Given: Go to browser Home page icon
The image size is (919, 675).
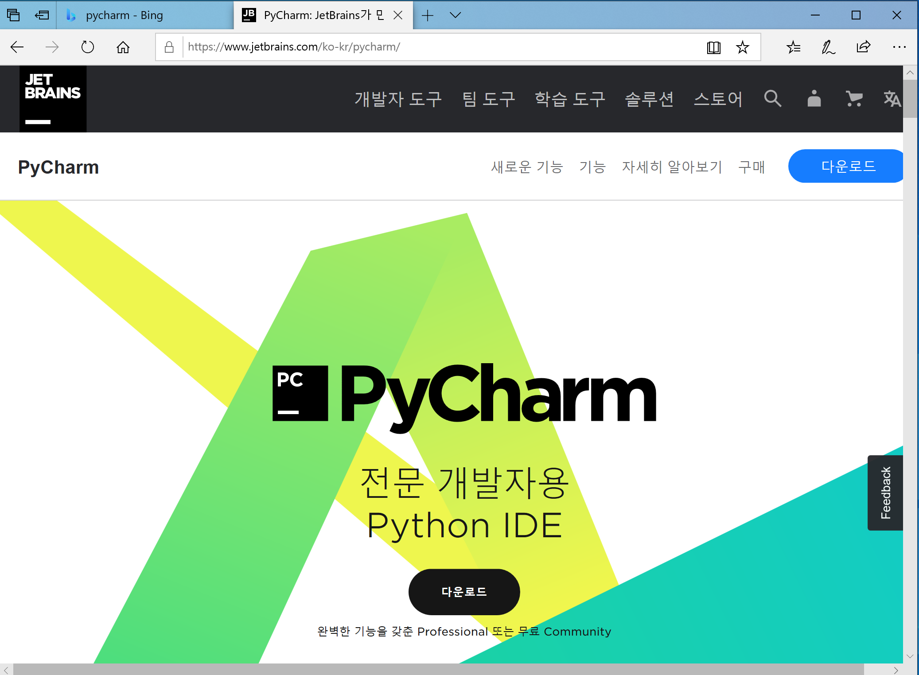Looking at the screenshot, I should (123, 47).
